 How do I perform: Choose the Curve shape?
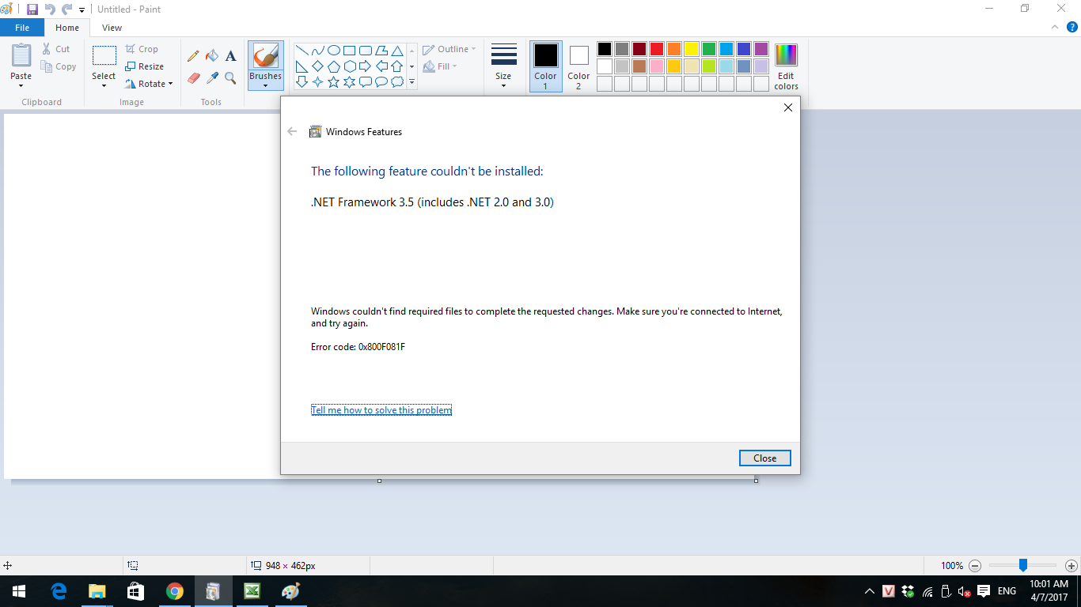(x=318, y=51)
